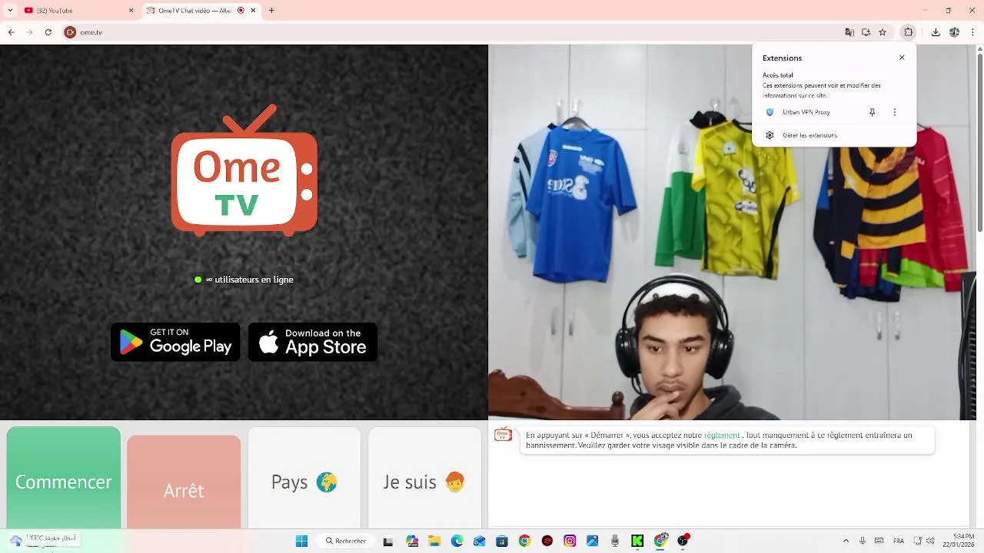Image resolution: width=984 pixels, height=553 pixels.
Task: Click the small OmeTV icon beside the rules message
Action: [503, 435]
